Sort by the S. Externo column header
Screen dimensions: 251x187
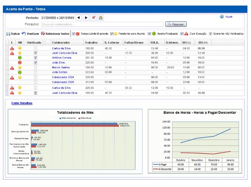pyautogui.click(x=112, y=42)
